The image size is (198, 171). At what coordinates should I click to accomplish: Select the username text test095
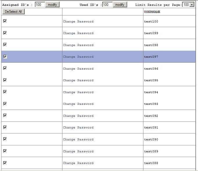[x=151, y=80]
